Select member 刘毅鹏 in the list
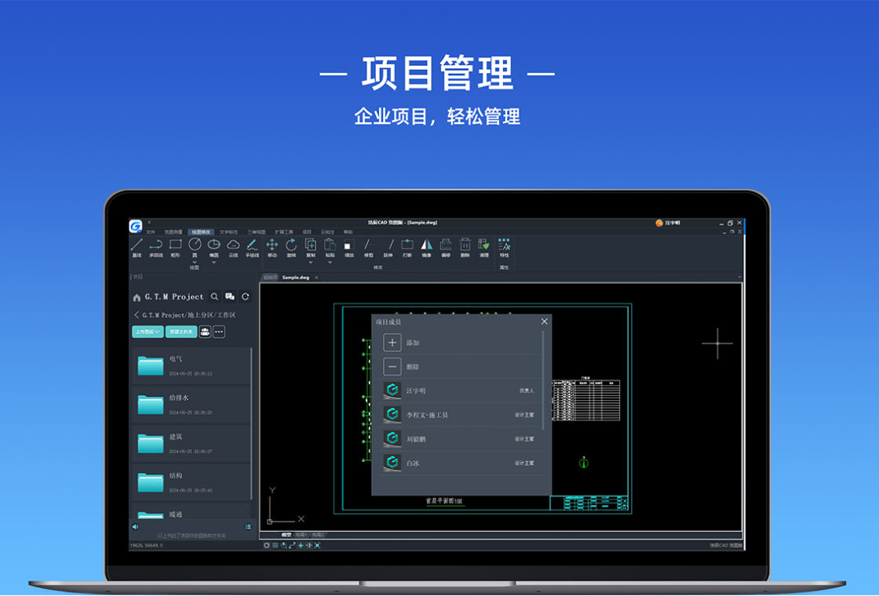 point(462,439)
